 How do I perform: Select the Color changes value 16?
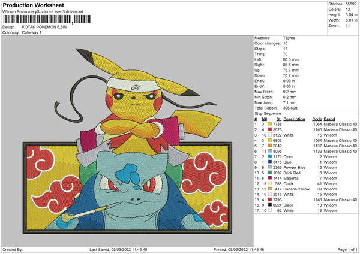(285, 43)
